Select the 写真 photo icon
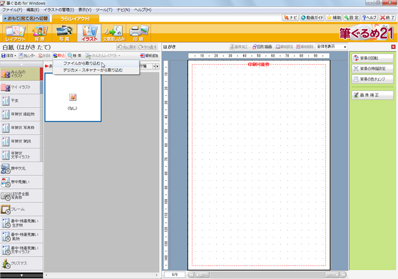The image size is (398, 279). click(64, 33)
